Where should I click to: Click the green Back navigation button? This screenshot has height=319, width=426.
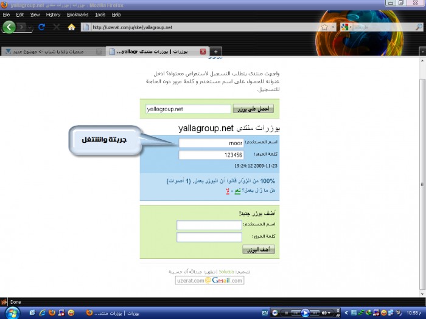tap(9, 27)
